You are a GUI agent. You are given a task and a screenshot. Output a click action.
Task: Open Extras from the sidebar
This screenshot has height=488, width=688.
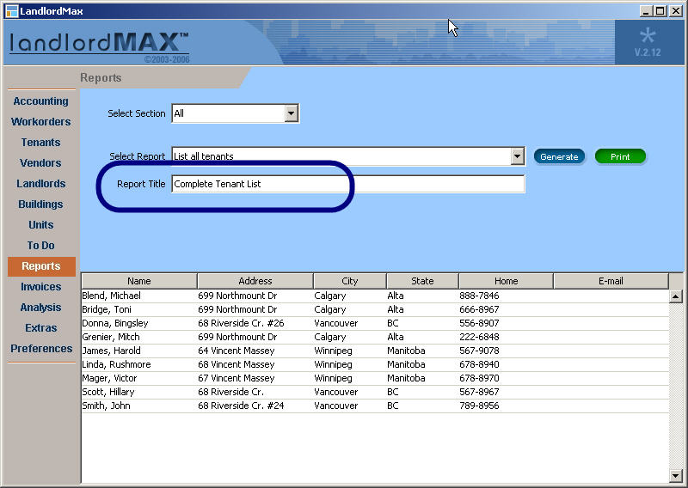coord(40,328)
